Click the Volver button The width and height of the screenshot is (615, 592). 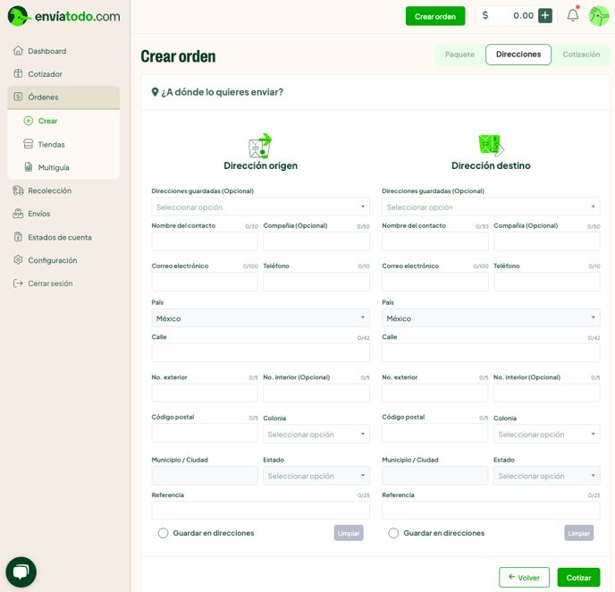click(524, 578)
